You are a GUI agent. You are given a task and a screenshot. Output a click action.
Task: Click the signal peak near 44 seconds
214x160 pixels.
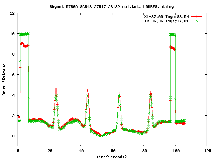pos(88,90)
